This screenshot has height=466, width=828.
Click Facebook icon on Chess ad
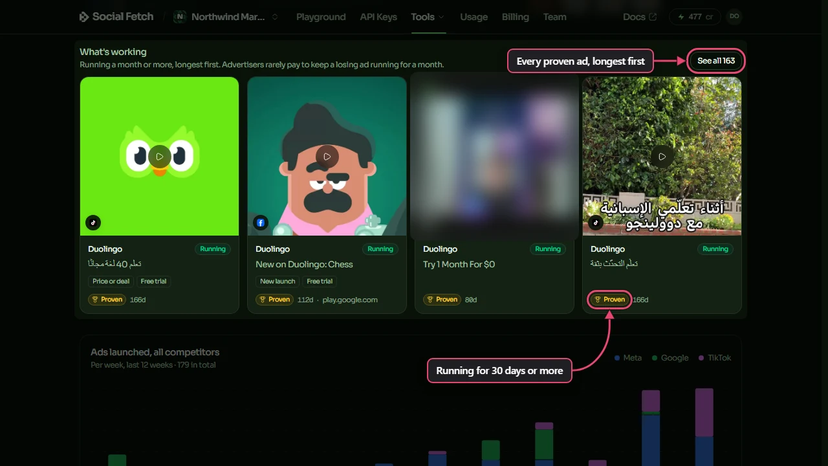(261, 223)
